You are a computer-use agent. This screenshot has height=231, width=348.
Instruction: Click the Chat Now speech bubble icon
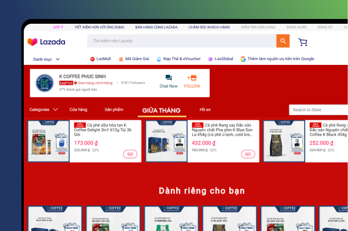pos(168,78)
